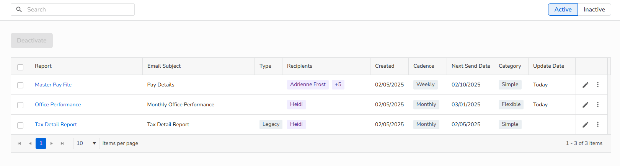
Task: Go to next page arrow
Action: (52, 143)
